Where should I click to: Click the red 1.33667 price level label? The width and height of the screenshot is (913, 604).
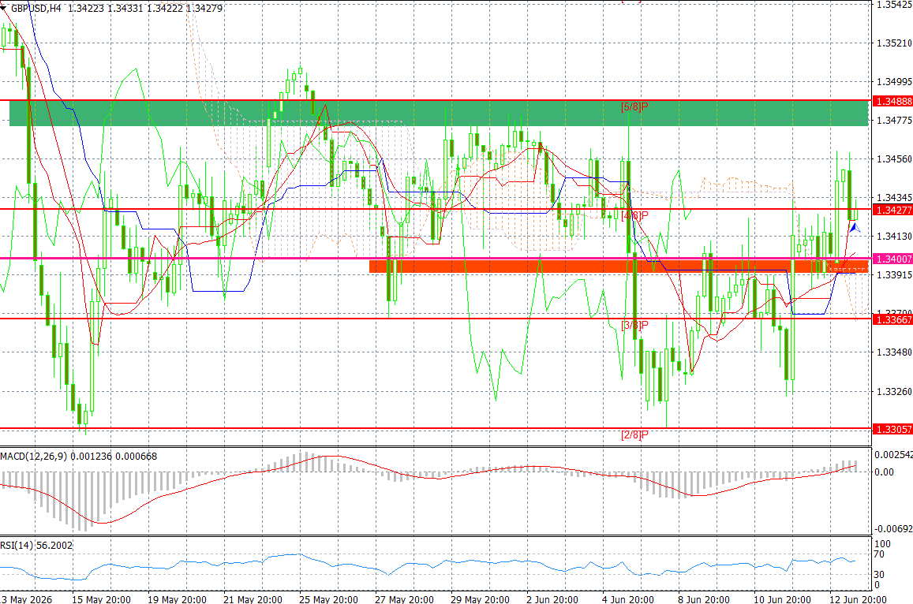[894, 319]
